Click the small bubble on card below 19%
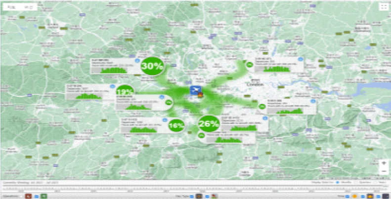This screenshot has width=391, height=199. click(x=169, y=102)
